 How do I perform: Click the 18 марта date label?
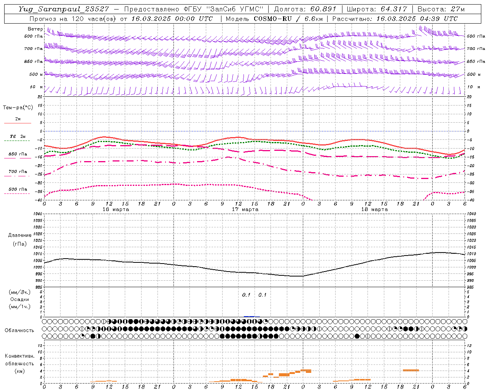(374, 209)
